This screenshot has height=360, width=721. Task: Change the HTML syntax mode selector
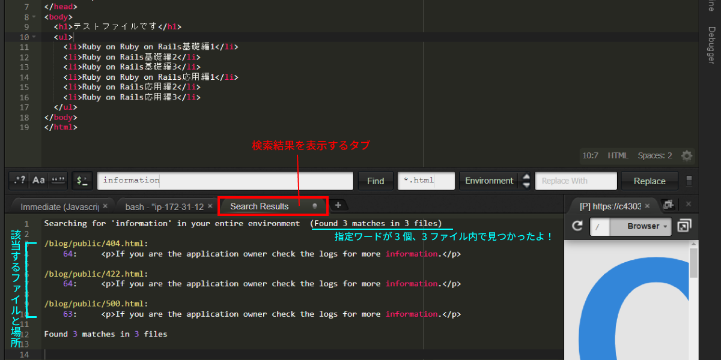pyautogui.click(x=618, y=155)
